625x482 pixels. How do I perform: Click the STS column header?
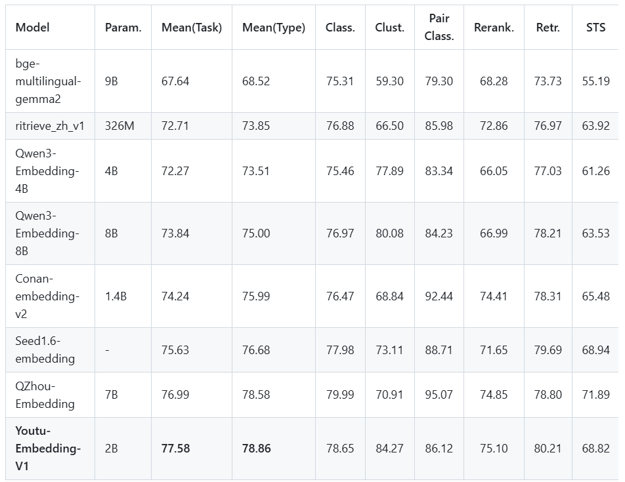pyautogui.click(x=596, y=28)
